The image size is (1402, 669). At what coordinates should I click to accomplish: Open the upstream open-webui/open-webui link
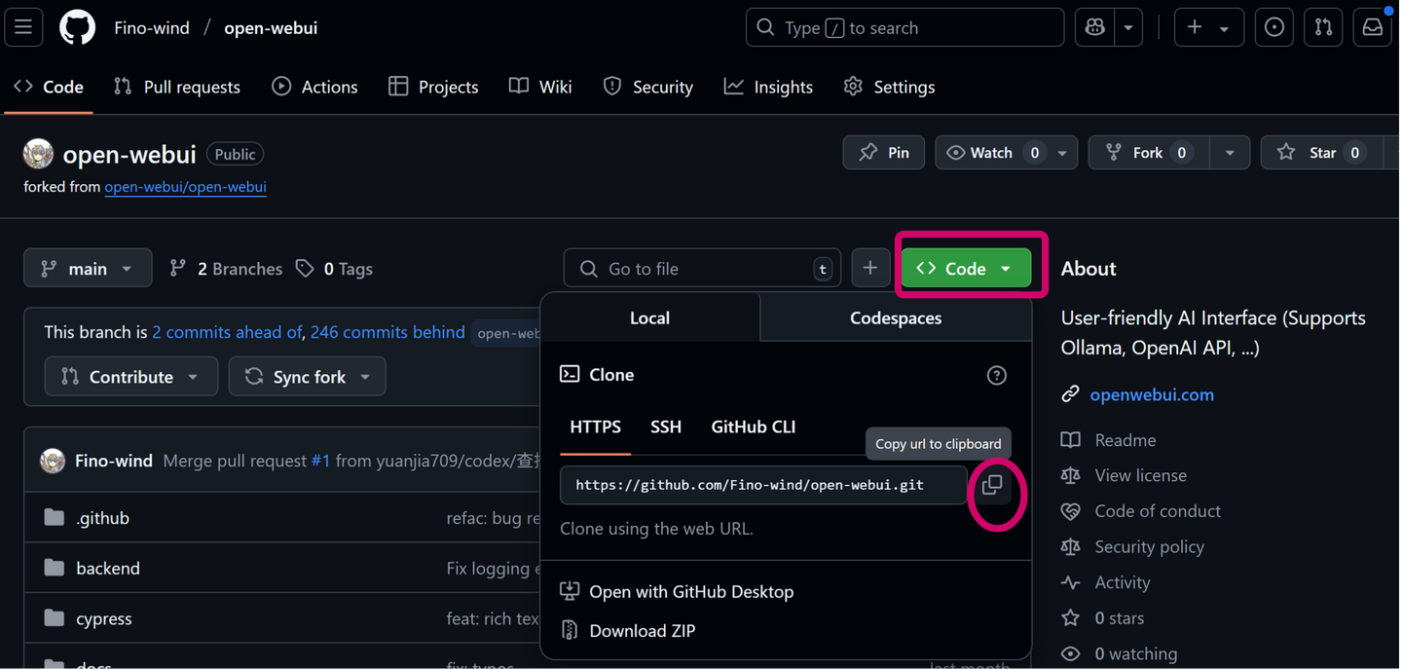[x=185, y=186]
